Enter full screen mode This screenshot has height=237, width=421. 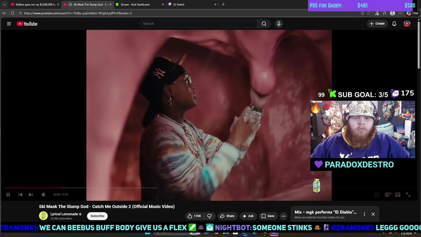[x=408, y=195]
